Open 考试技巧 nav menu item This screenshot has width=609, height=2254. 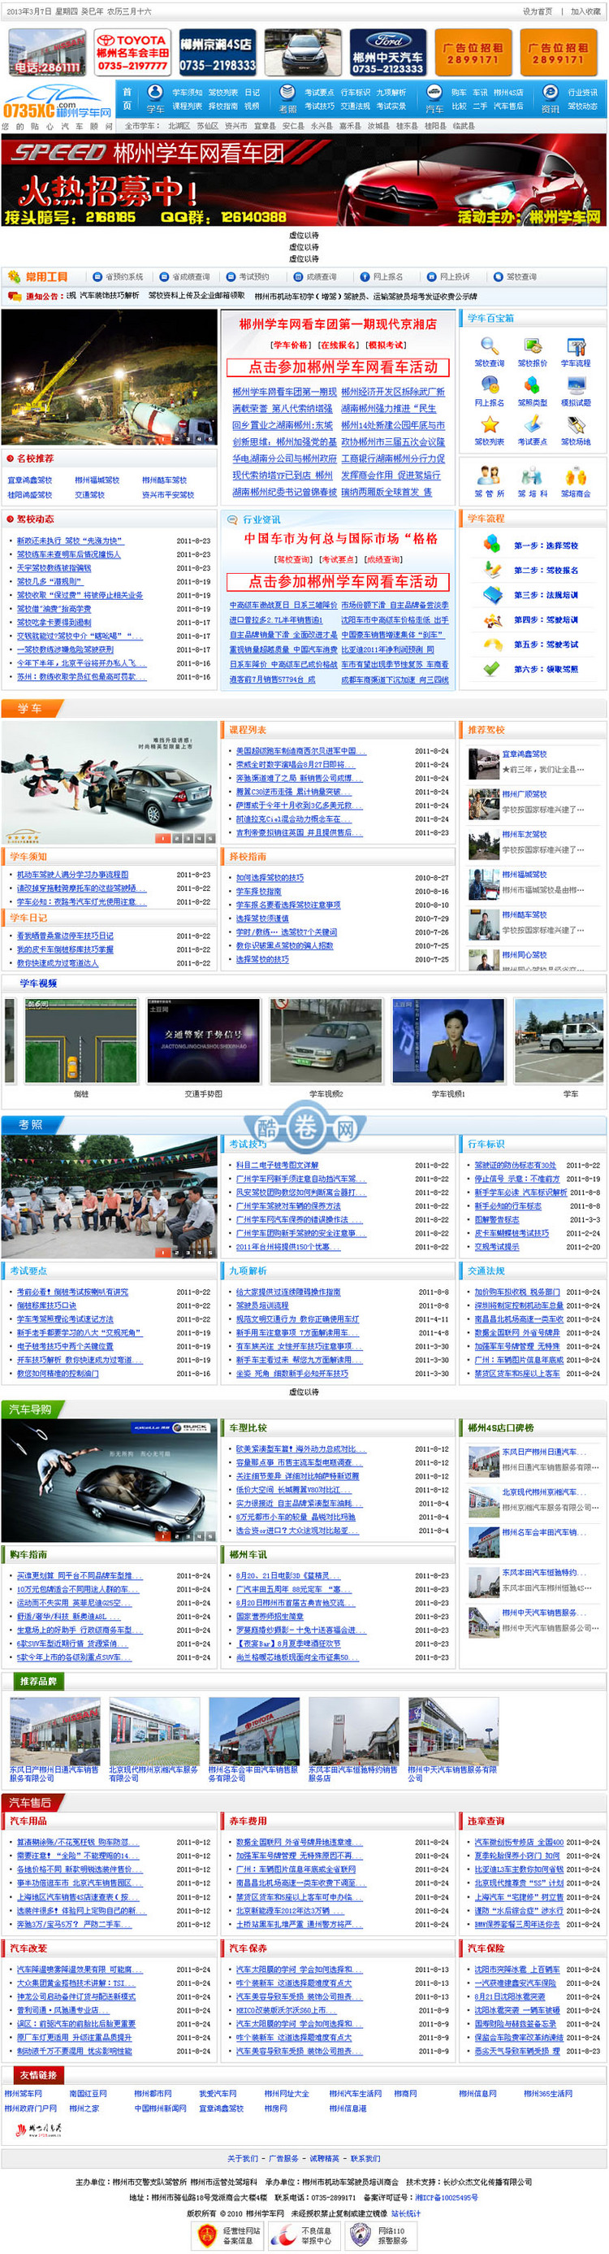click(x=319, y=106)
